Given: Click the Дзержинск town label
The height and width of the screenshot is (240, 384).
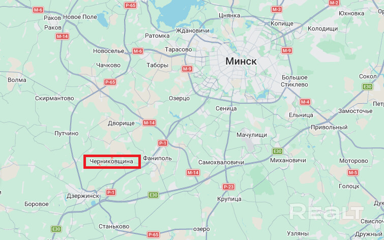Looking at the screenshot, I should point(83,196).
